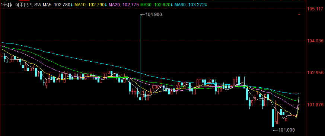This screenshot has height=136, width=325.
Task: Click the 101.876 price axis label
Action: tap(315, 105)
